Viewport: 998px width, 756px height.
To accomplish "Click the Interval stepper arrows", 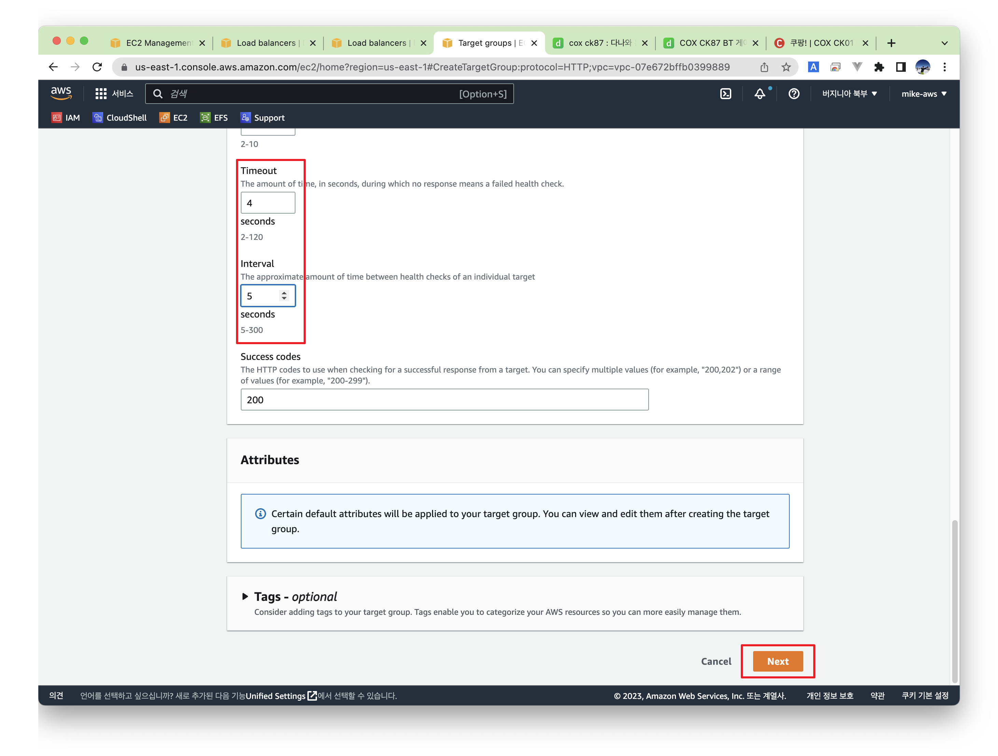I will (x=284, y=296).
